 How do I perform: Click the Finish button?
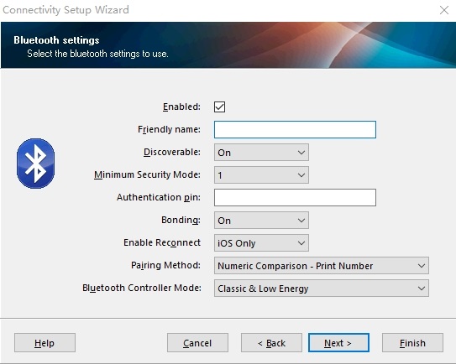[412, 343]
